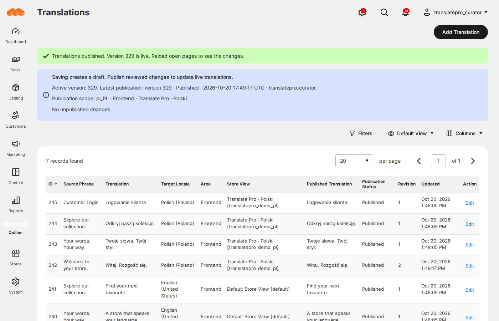Screen dimensions: 499x321
Task: Click the user account avatar icon
Action: pyautogui.click(x=427, y=12)
